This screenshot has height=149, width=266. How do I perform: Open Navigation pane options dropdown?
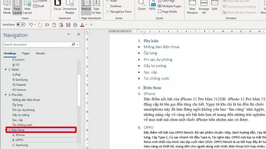point(68,34)
